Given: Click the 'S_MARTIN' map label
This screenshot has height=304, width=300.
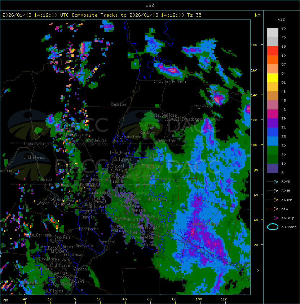Looking at the screenshot, I should 136,210.
